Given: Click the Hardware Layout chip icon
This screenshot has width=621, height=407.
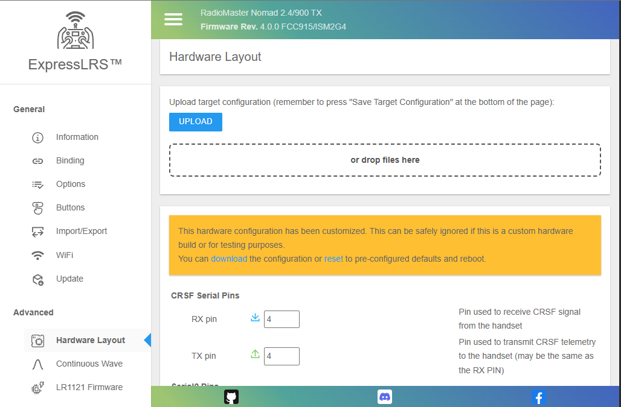Looking at the screenshot, I should 37,340.
